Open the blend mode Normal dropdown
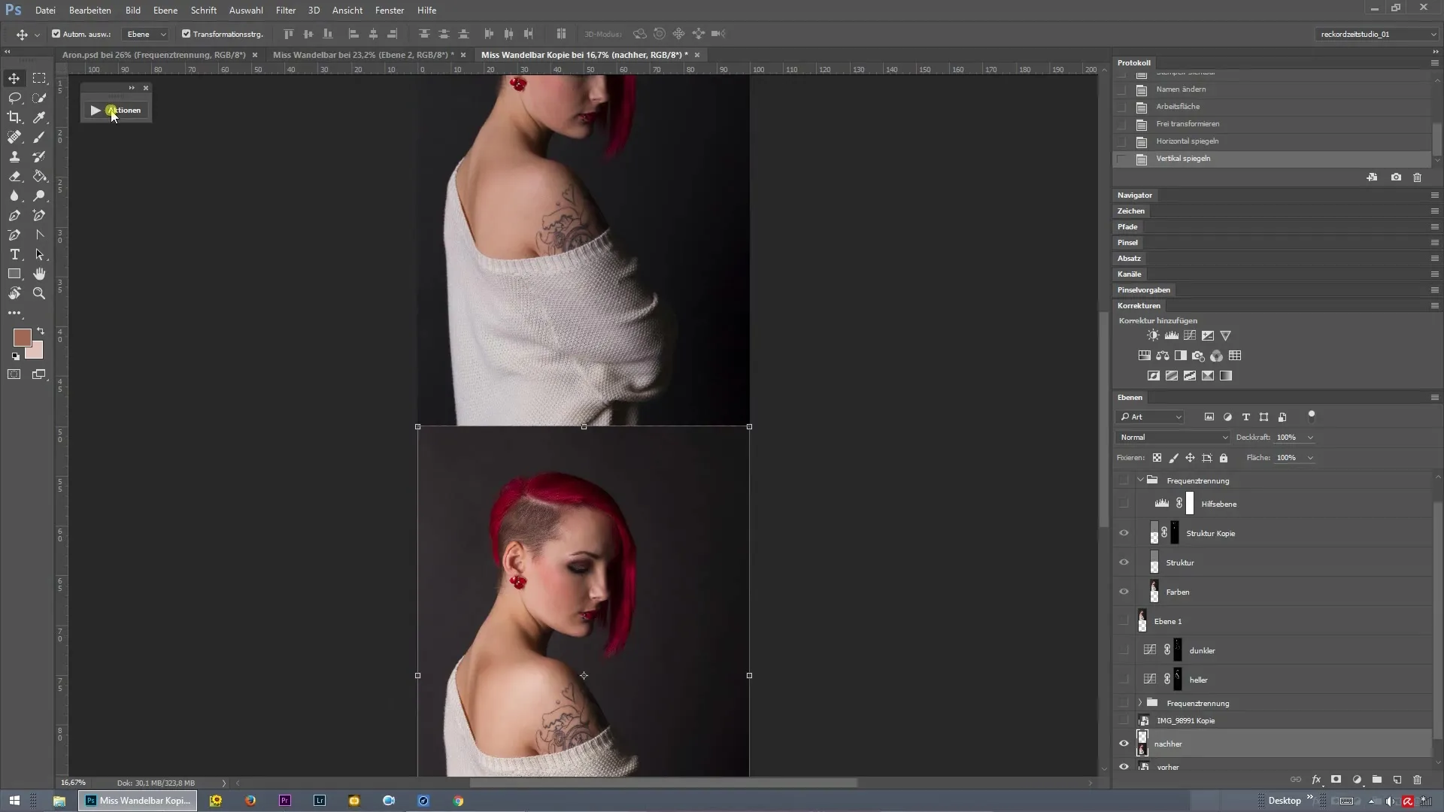Screen dimensions: 1444x812 (x=1172, y=438)
